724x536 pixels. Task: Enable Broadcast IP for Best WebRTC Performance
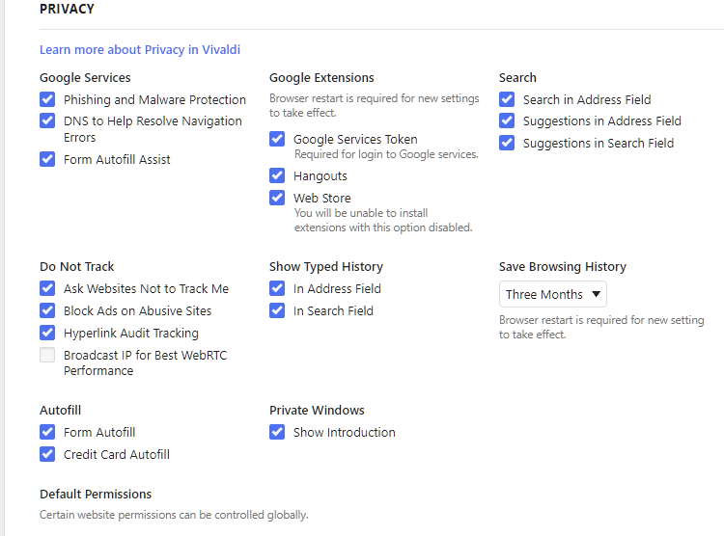[47, 355]
